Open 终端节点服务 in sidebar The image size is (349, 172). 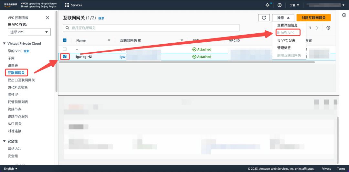coord(18,116)
